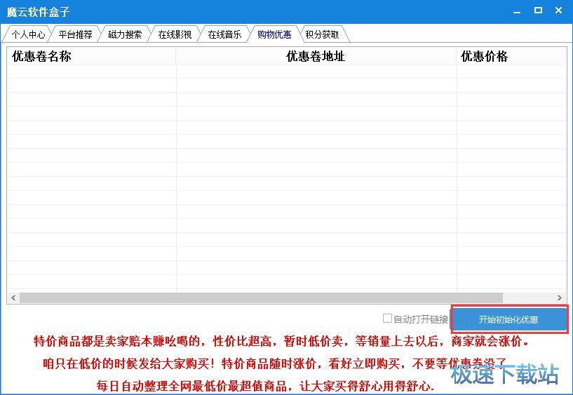Click the horizontal scrollbar thumb

(x=262, y=297)
